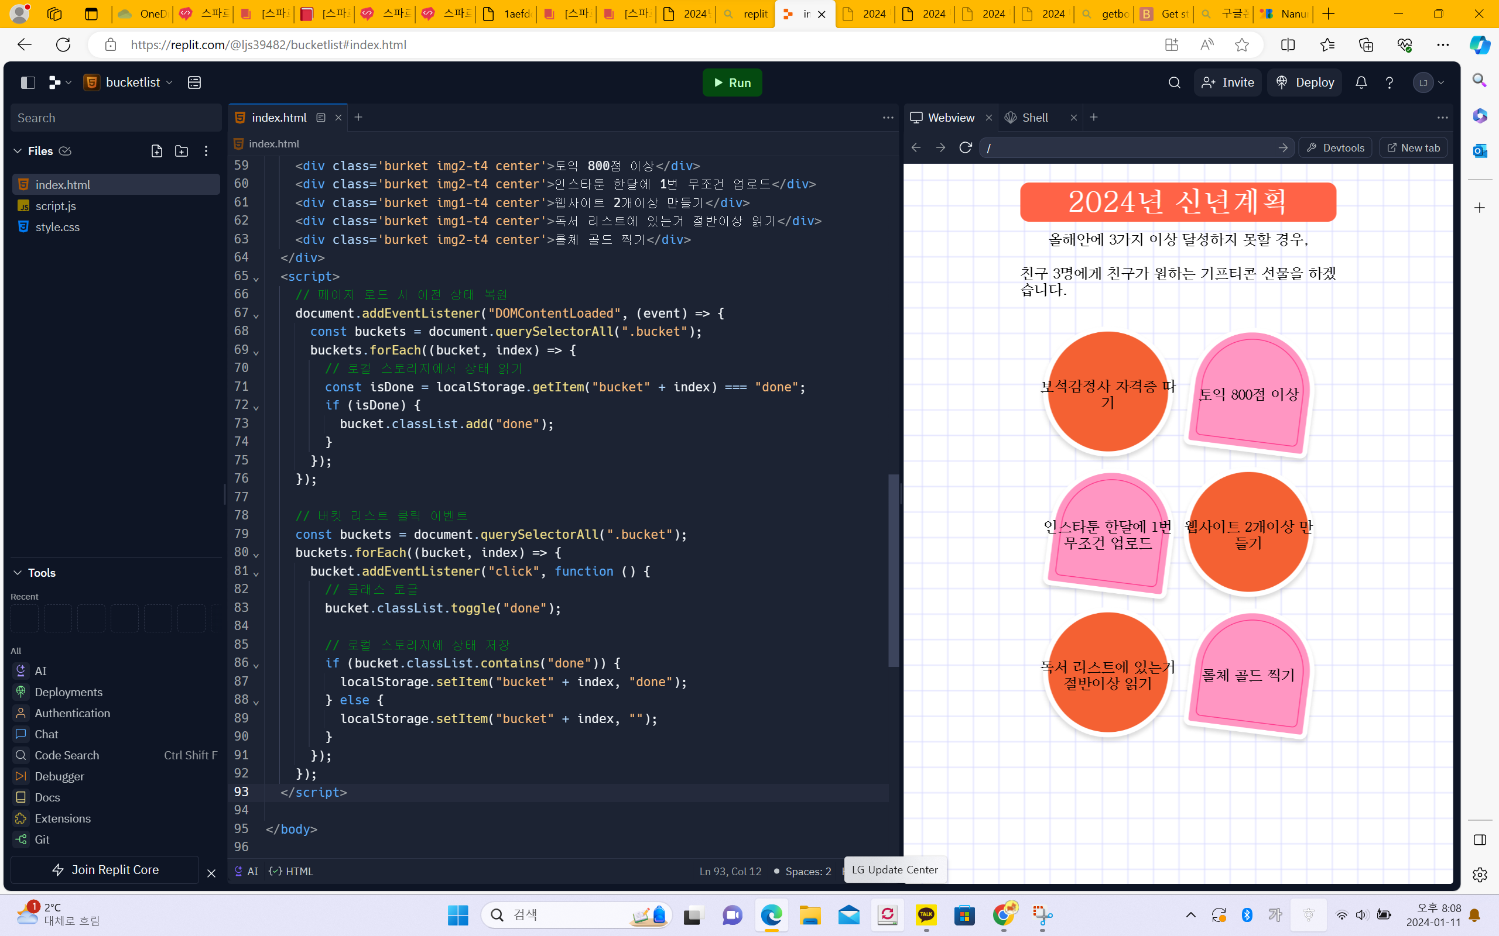Open KakaoTalk from the taskbar
This screenshot has width=1499, height=936.
pos(926,915)
